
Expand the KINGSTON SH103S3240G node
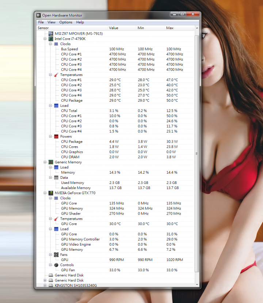tap(45, 285)
